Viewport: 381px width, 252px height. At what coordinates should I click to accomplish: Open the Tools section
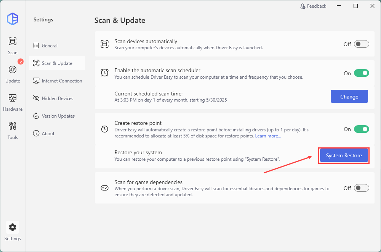(x=13, y=130)
